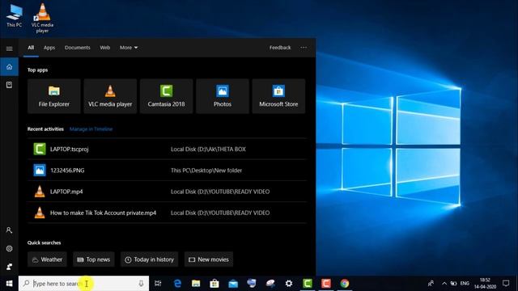Viewport: 518px width, 291px height.
Task: Open Mail app from the taskbar
Action: coord(233,284)
